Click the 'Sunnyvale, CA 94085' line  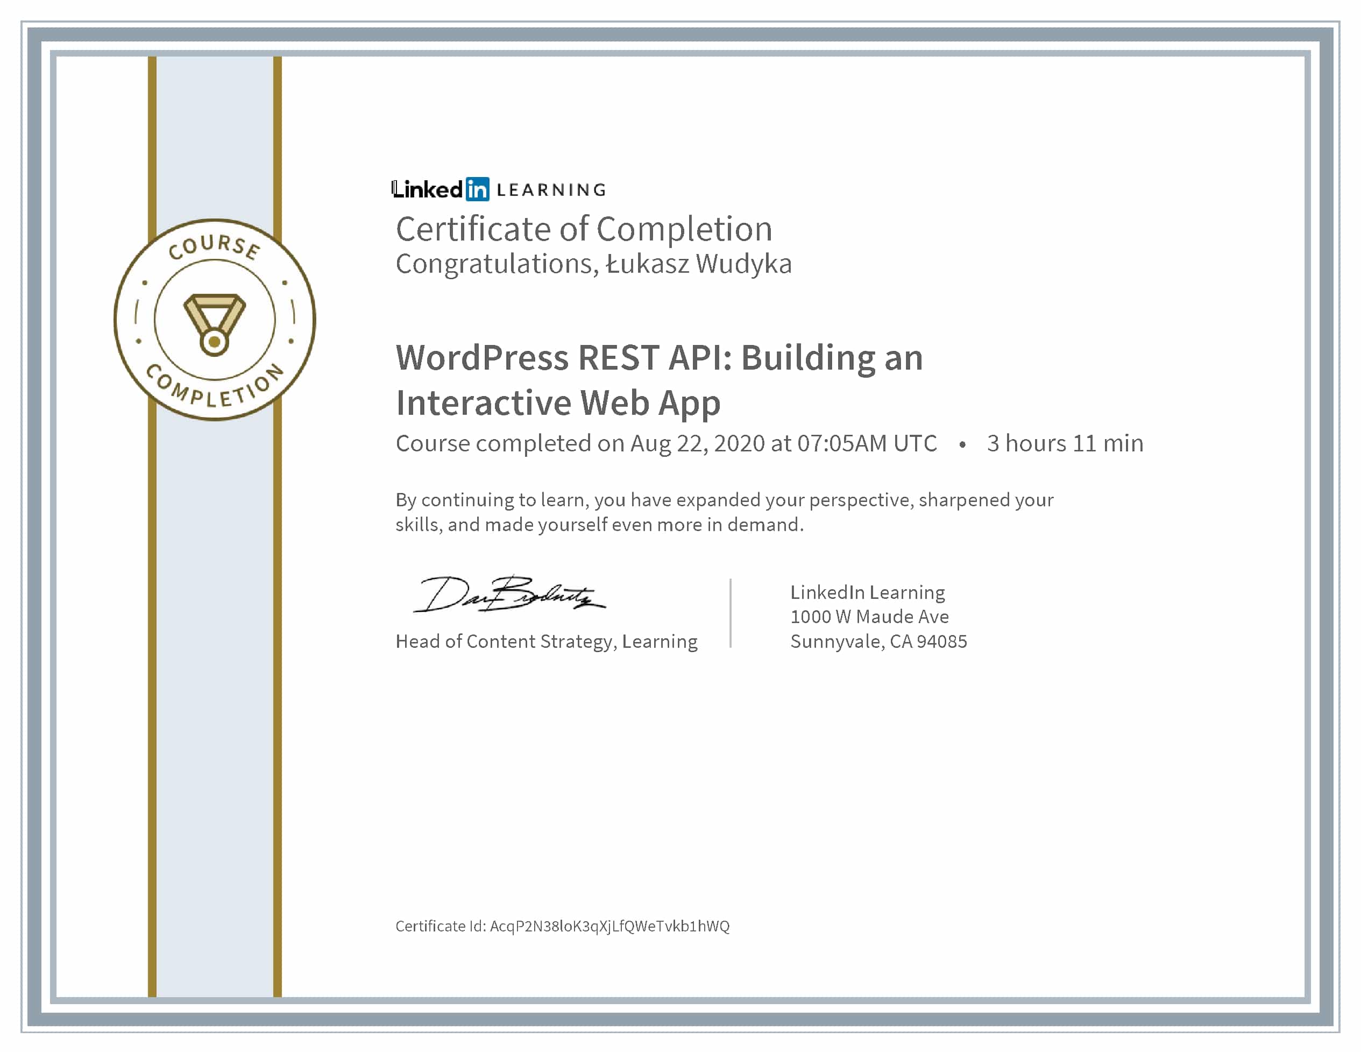[x=878, y=641]
